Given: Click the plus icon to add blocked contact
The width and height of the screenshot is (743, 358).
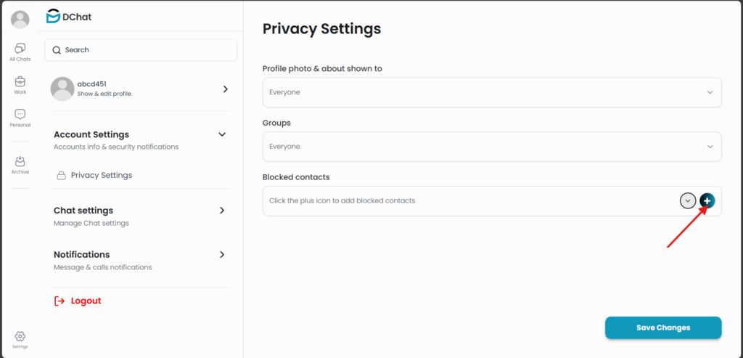Looking at the screenshot, I should point(707,200).
